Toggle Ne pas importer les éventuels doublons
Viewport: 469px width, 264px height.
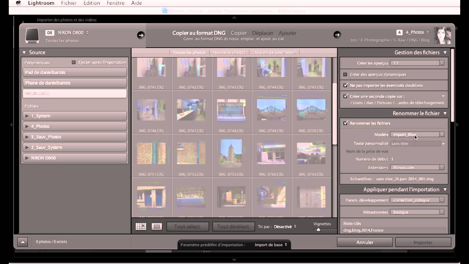pyautogui.click(x=345, y=85)
